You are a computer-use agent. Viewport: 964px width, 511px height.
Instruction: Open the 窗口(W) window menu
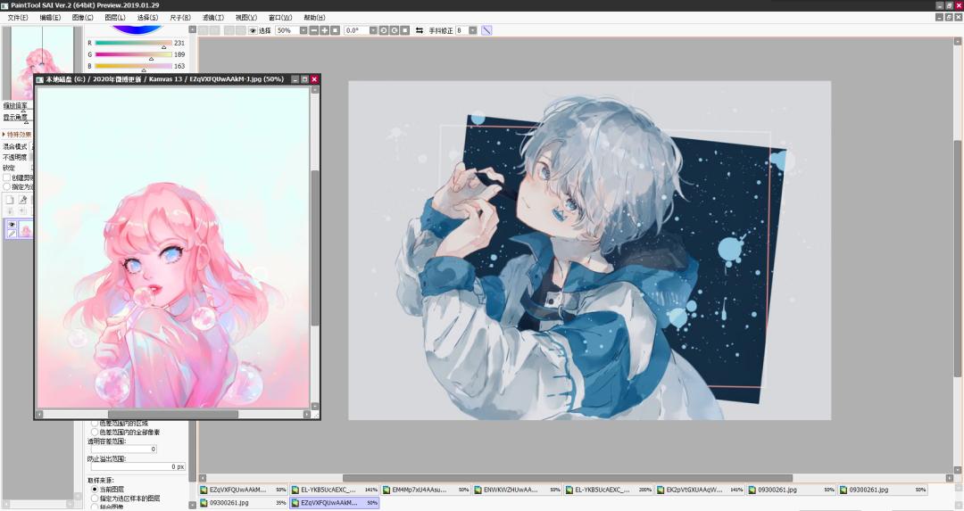280,18
